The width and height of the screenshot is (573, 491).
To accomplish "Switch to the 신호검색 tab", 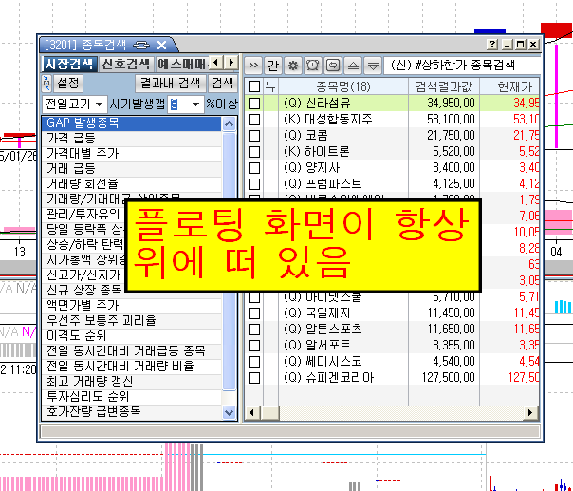I will pos(127,64).
